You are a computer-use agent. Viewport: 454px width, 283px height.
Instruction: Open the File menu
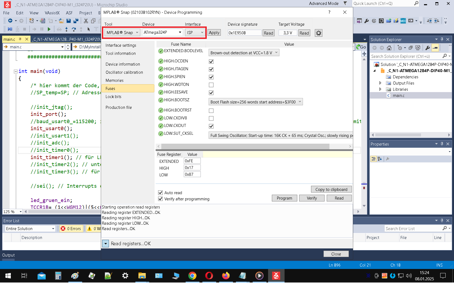point(6,13)
